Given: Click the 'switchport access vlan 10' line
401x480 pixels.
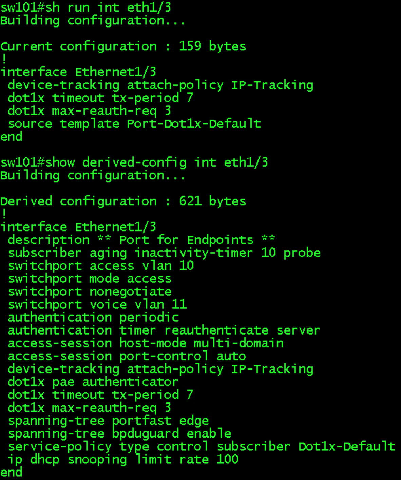Looking at the screenshot, I should click(101, 266).
